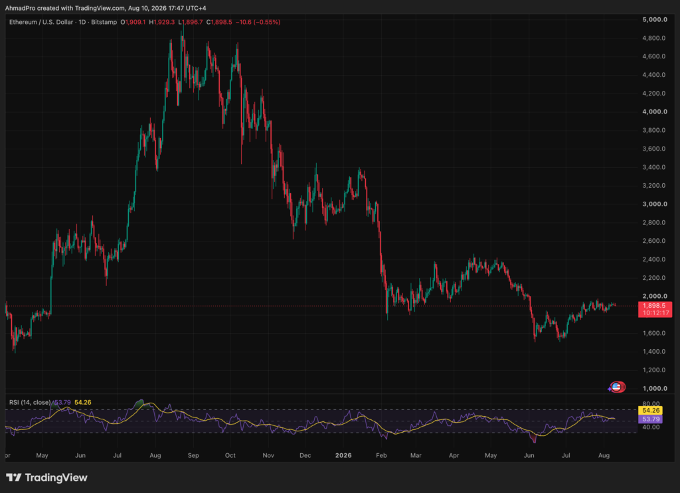The height and width of the screenshot is (493, 680).
Task: Click the purple sparkle marker beside the flag
Action: [610, 389]
